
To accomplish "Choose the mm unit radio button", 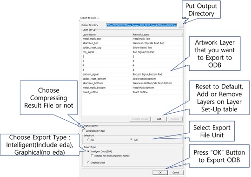I will (x=88, y=140).
